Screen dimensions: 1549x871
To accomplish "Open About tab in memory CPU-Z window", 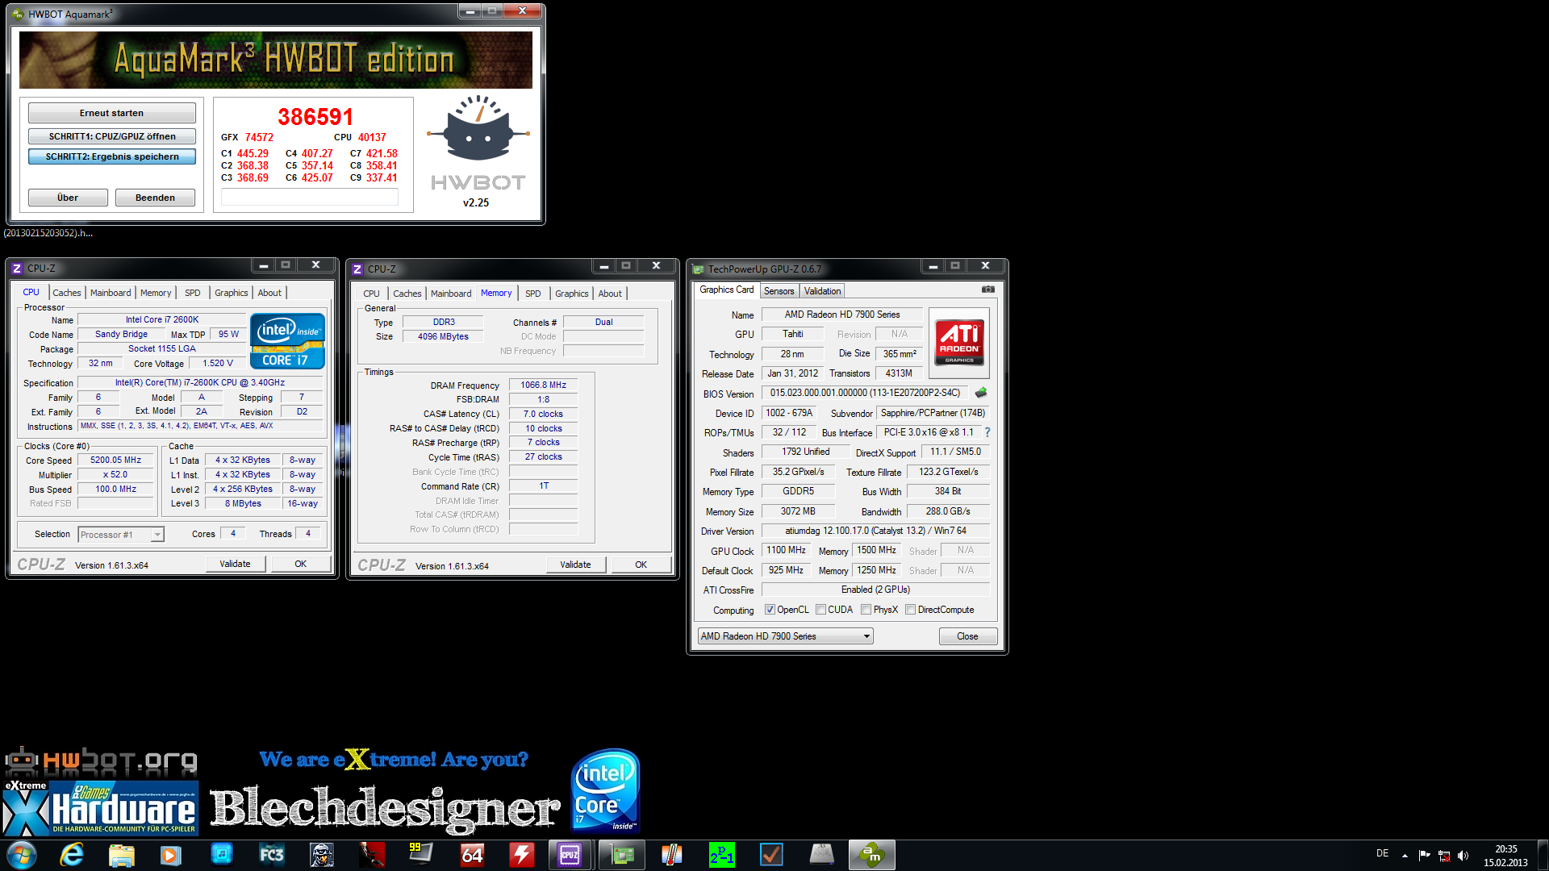I will [x=610, y=294].
